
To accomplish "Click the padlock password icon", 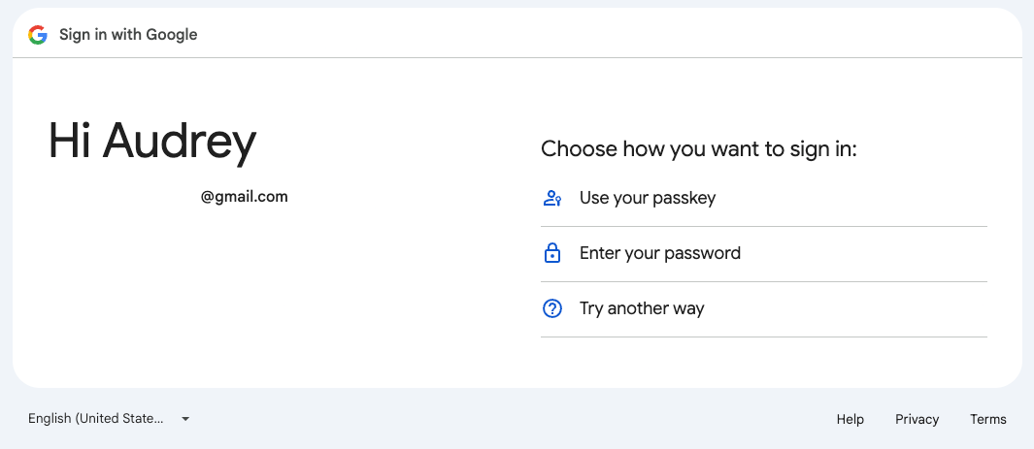I will [551, 253].
